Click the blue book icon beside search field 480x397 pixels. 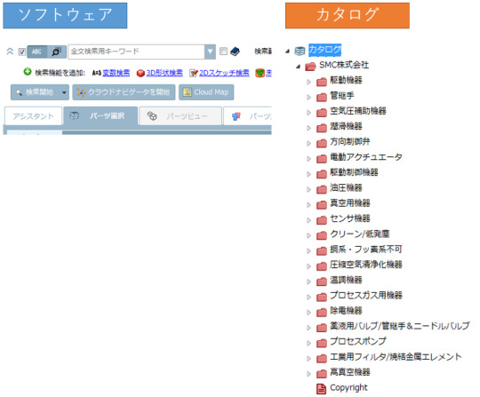click(235, 52)
